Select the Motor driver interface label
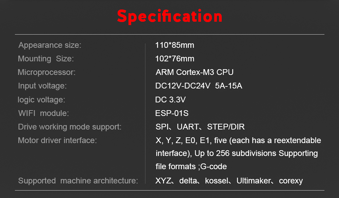339x198 pixels. [57, 140]
